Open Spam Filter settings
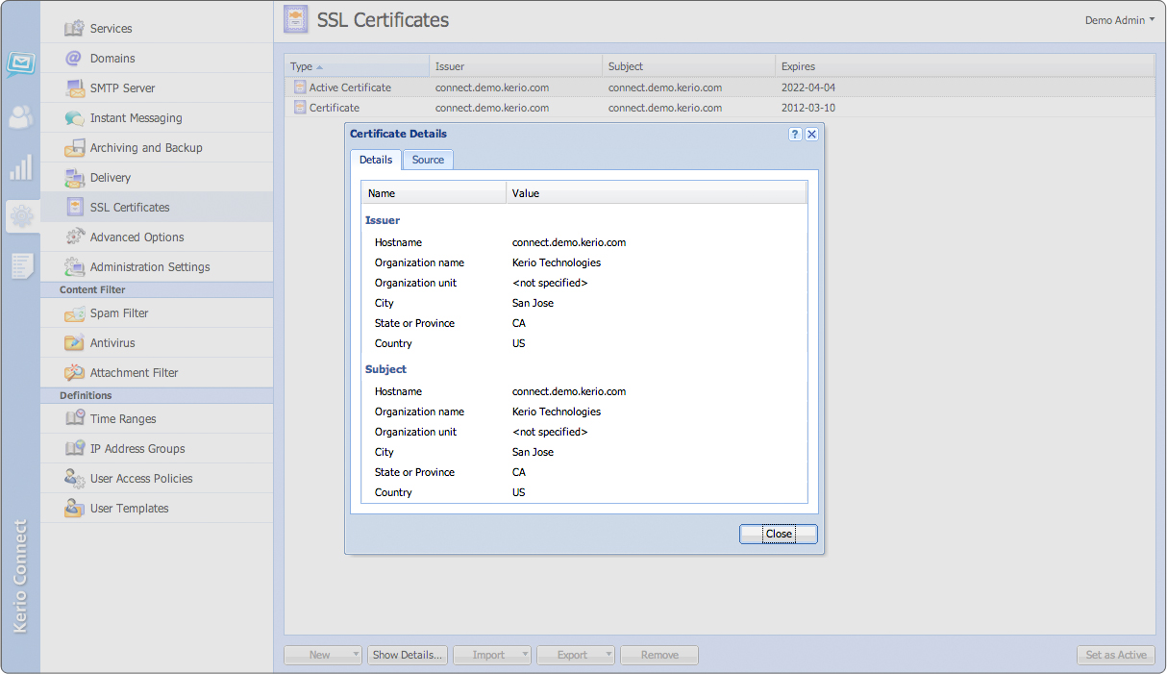 pos(157,313)
